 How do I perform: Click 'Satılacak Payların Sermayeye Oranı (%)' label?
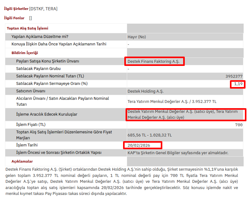coord(52,84)
